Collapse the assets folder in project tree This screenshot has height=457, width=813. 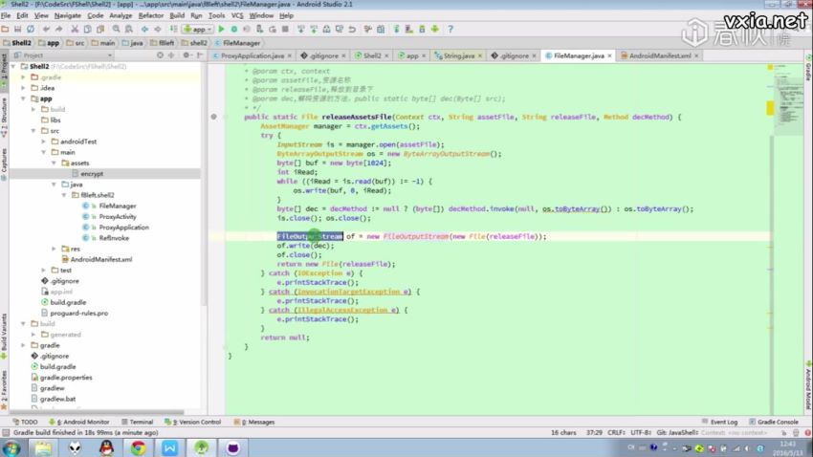pos(55,163)
